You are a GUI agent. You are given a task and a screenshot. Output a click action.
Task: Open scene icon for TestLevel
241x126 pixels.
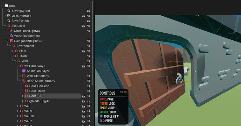click(x=83, y=26)
